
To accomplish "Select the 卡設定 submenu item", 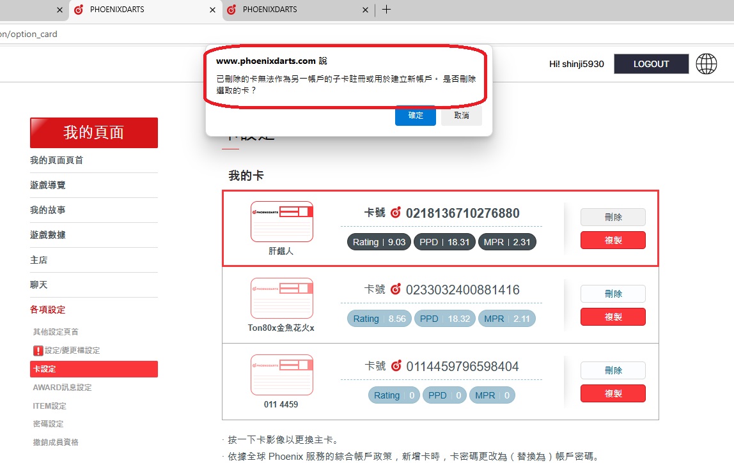I will pos(93,369).
